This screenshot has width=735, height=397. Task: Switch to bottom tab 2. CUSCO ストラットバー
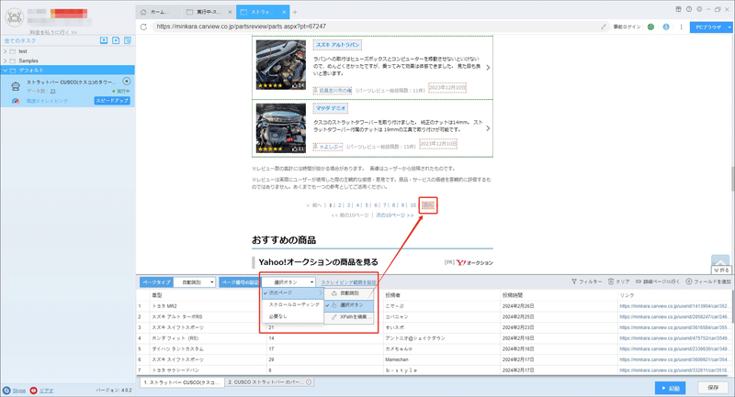point(269,382)
